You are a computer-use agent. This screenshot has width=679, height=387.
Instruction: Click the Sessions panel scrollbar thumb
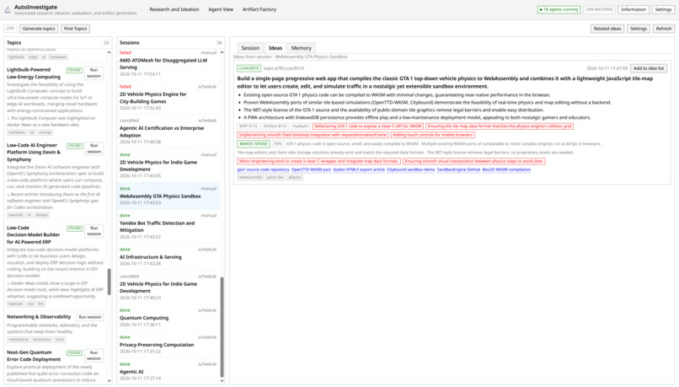pos(222,327)
